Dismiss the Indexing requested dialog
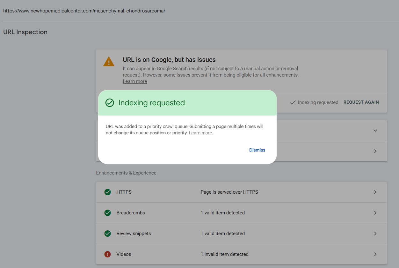 [257, 150]
